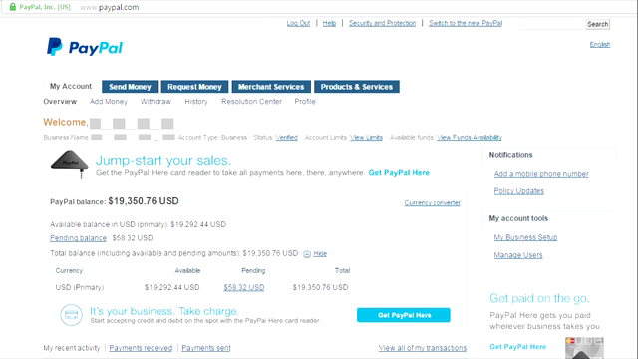Open the Products & Services tab
638x359 pixels.
click(x=357, y=87)
